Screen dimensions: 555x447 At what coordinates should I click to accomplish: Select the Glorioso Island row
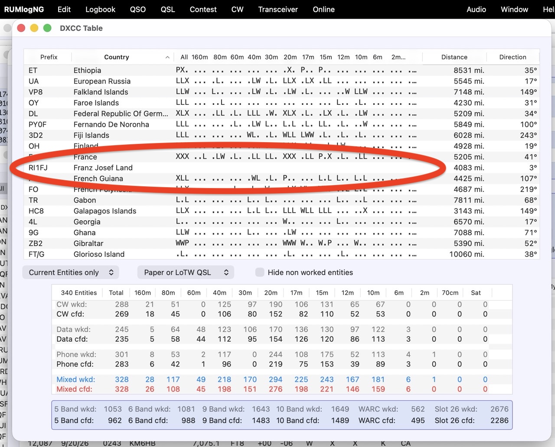(x=281, y=254)
